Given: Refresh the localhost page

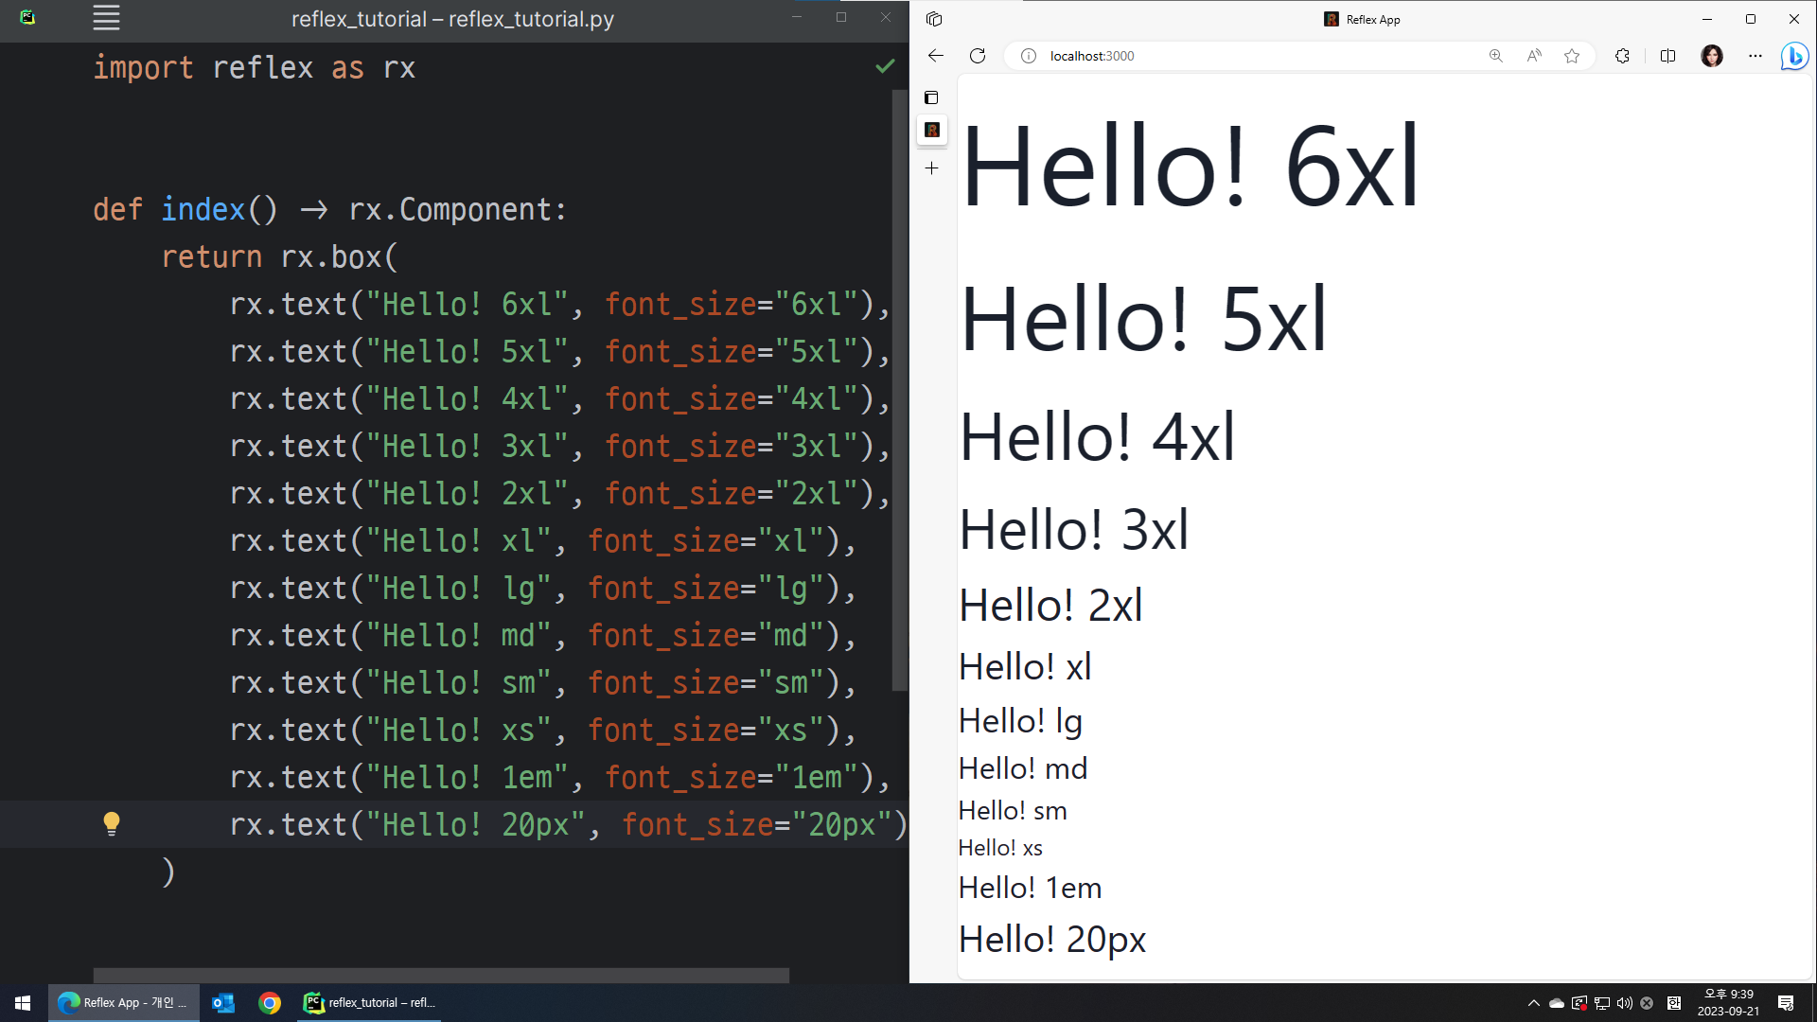Looking at the screenshot, I should coord(978,56).
